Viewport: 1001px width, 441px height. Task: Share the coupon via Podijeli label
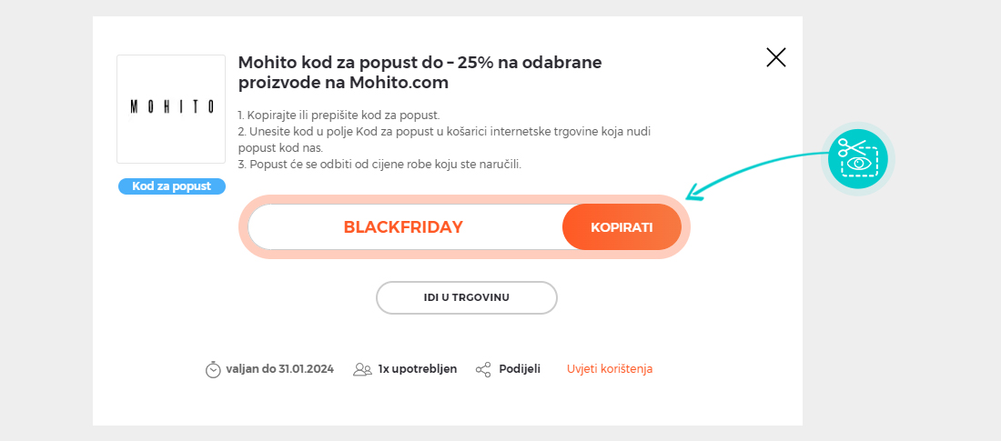[520, 369]
